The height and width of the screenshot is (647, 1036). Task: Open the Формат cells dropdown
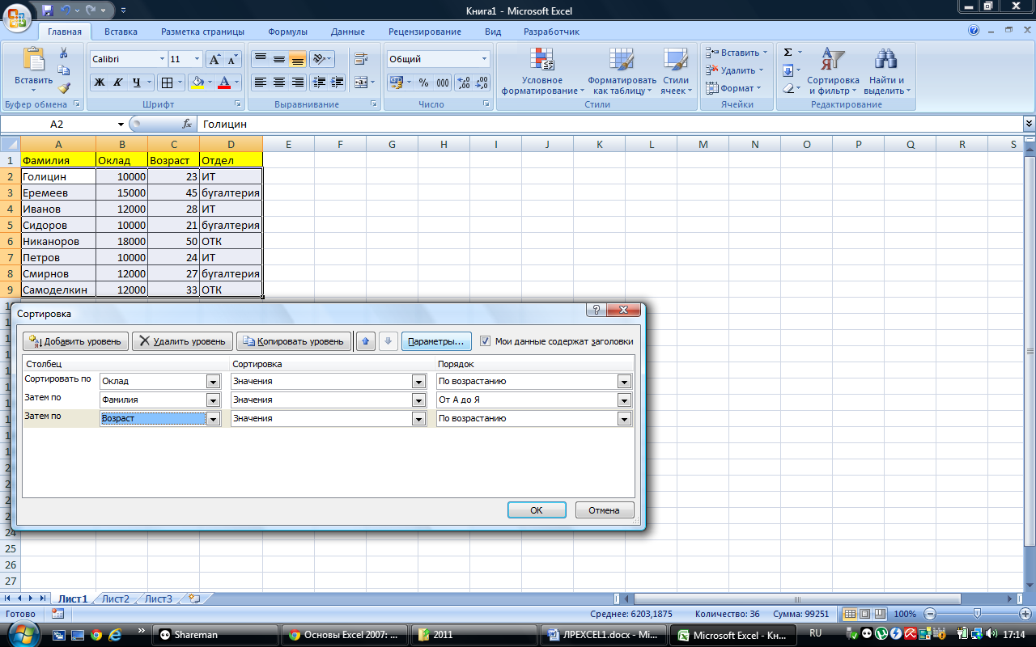click(x=733, y=88)
